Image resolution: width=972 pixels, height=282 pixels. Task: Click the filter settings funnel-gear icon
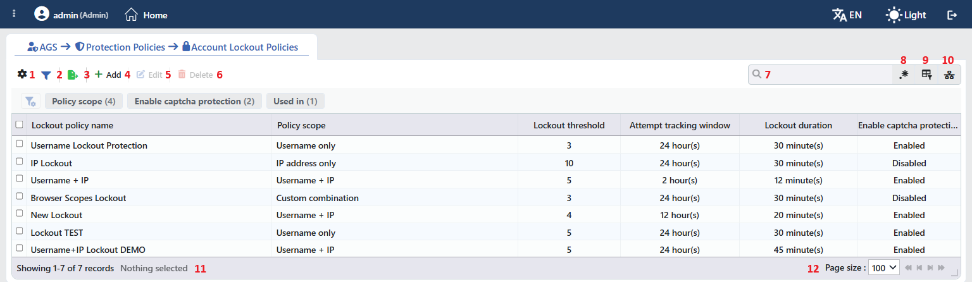30,101
